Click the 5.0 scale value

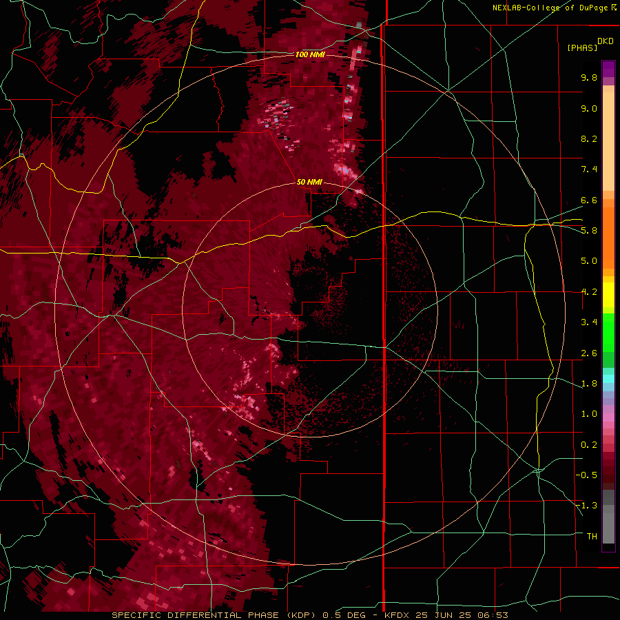589,261
